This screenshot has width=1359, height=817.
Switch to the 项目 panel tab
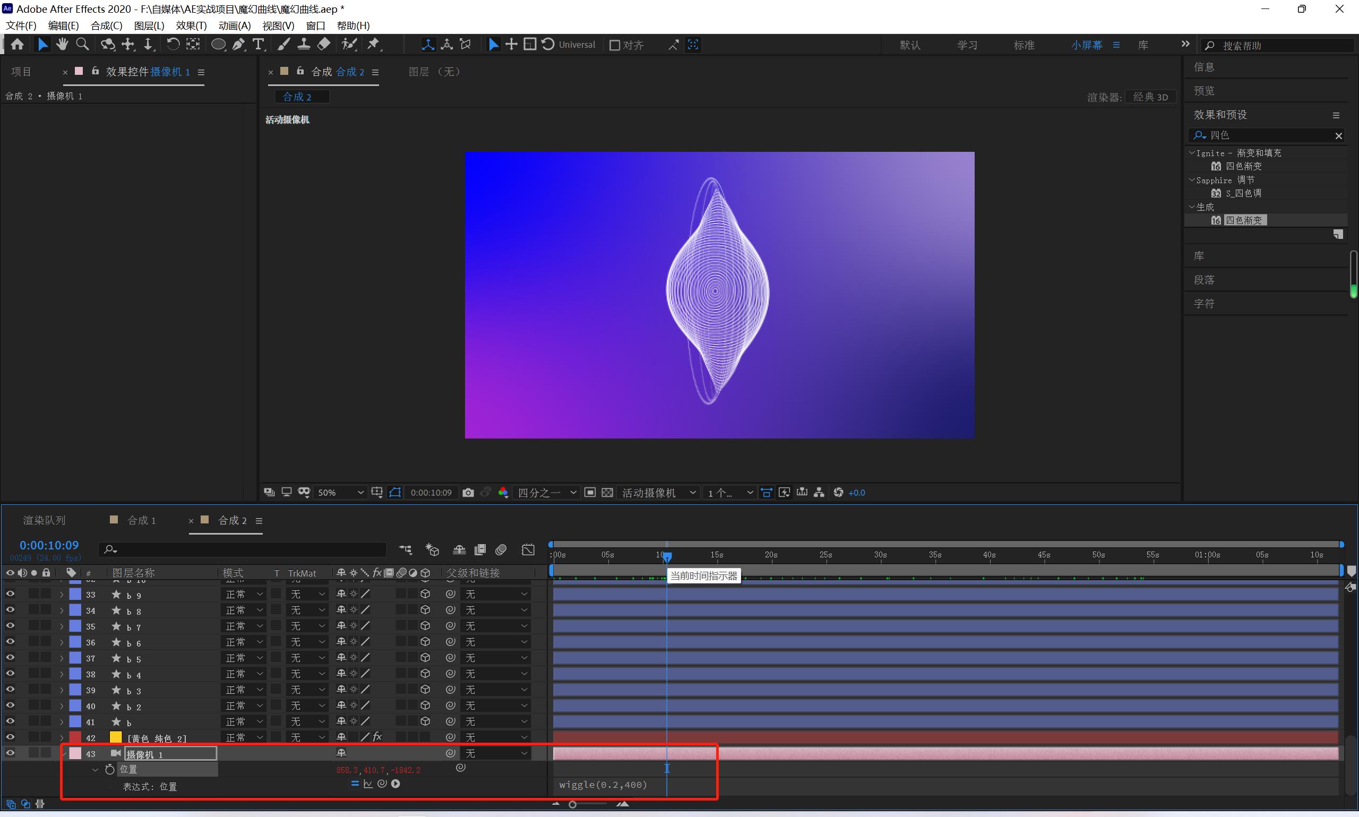click(x=21, y=72)
